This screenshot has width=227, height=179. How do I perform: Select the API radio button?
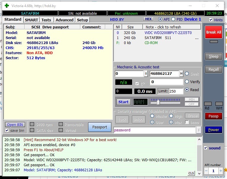tap(160, 19)
